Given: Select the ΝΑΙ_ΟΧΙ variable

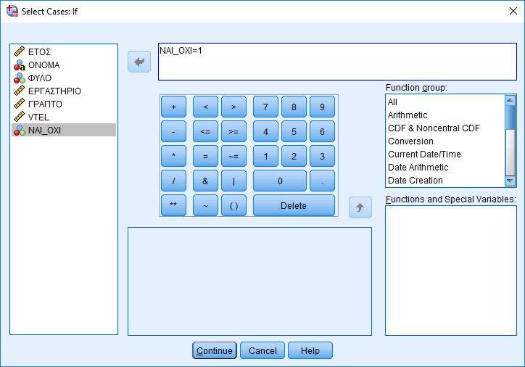Looking at the screenshot, I should [64, 130].
